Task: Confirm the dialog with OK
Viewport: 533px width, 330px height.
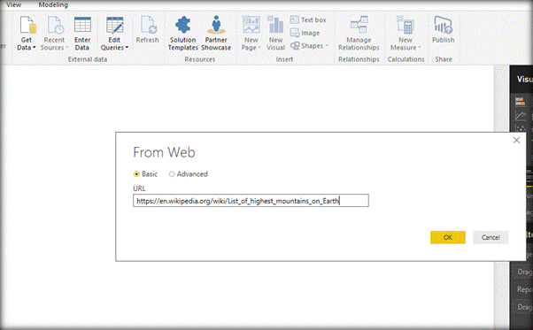Action: [x=448, y=237]
